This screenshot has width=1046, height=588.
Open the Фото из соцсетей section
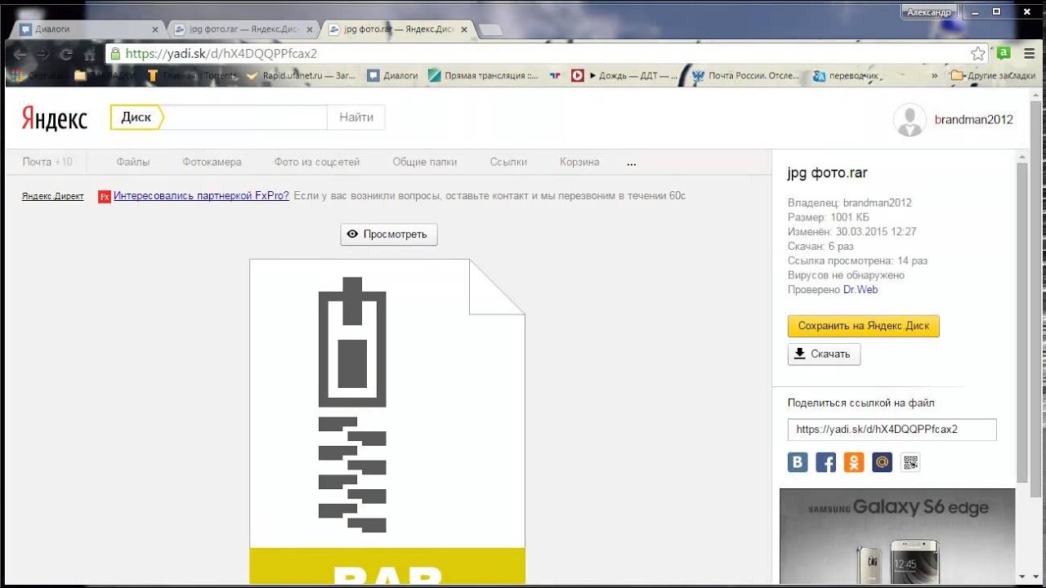[x=317, y=162]
